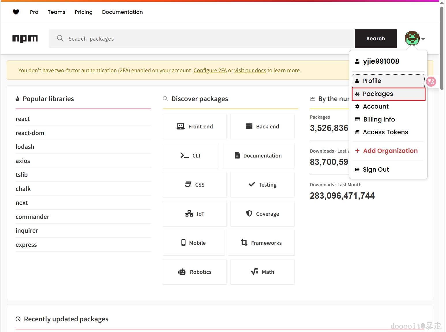Viewport: 446px width, 332px height.
Task: Open the Coverage packages category
Action: point(263,214)
